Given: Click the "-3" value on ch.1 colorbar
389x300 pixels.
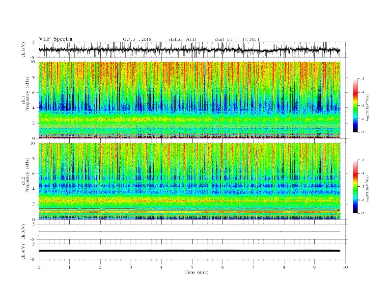Looking at the screenshot, I should pos(362,79).
